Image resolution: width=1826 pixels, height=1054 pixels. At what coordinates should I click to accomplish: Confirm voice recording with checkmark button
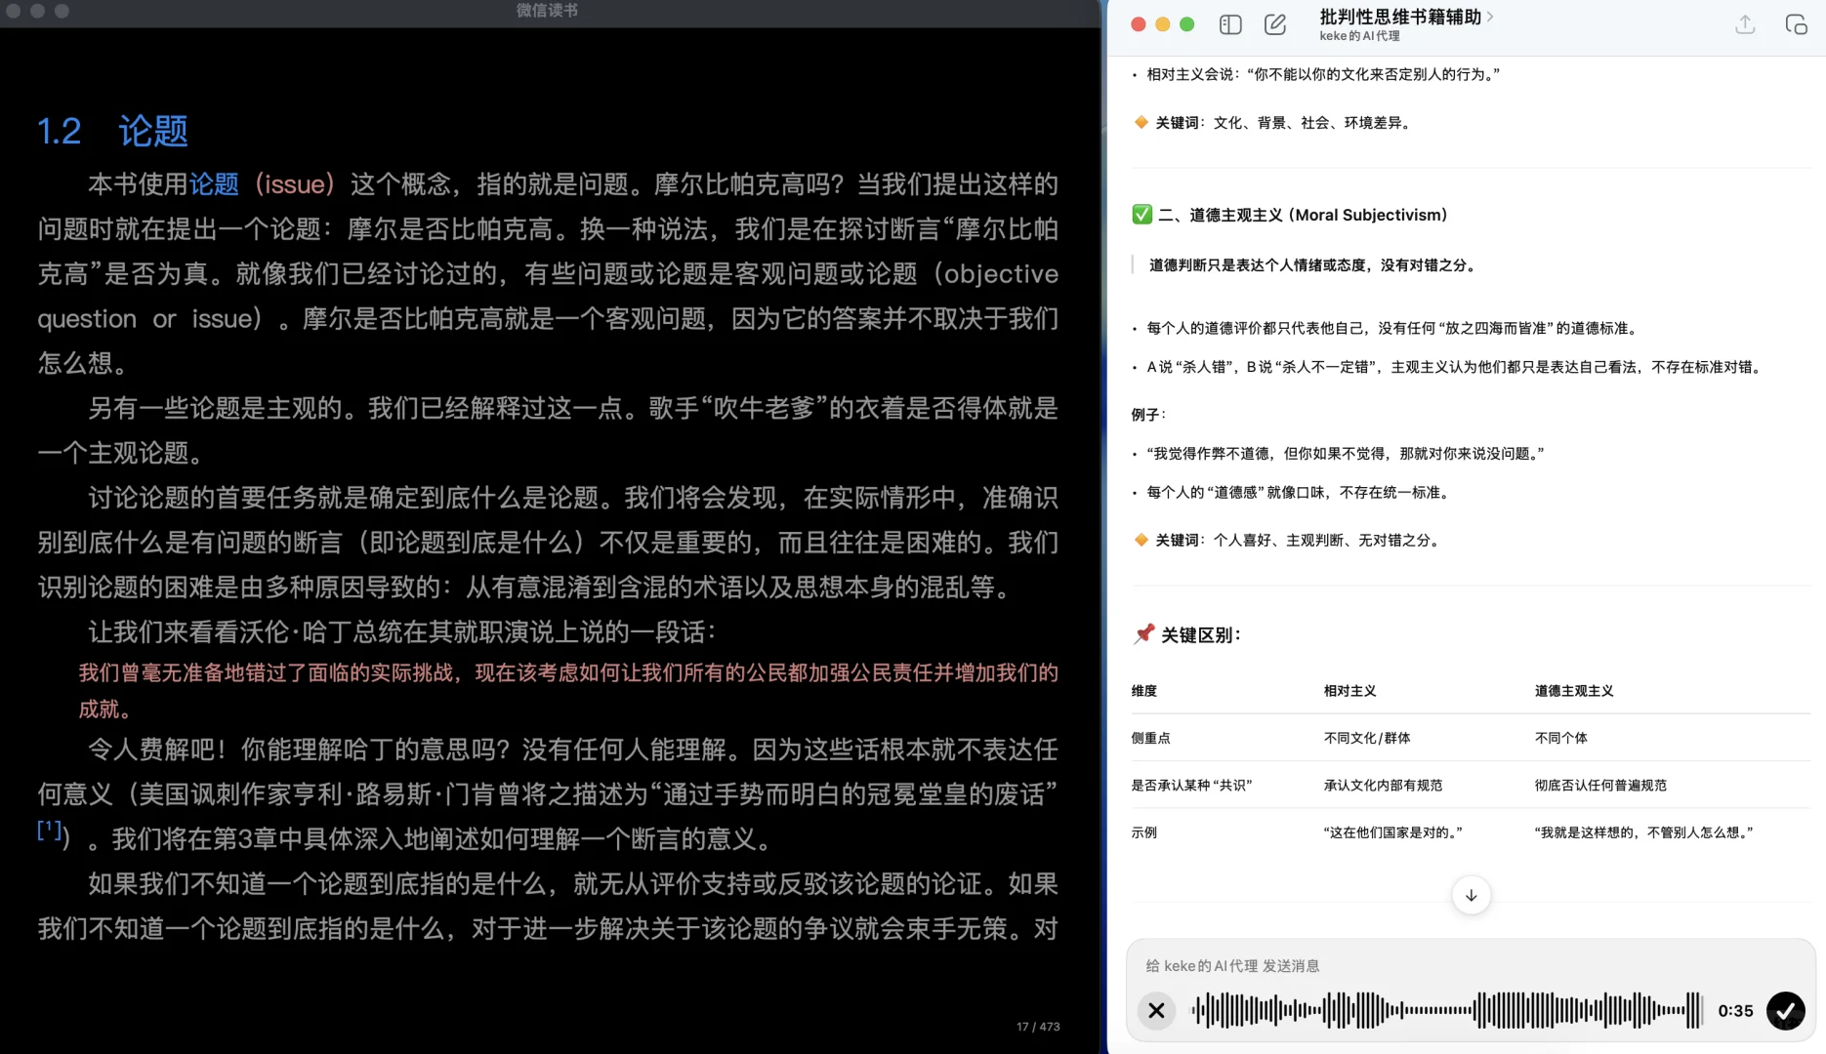(1785, 1010)
